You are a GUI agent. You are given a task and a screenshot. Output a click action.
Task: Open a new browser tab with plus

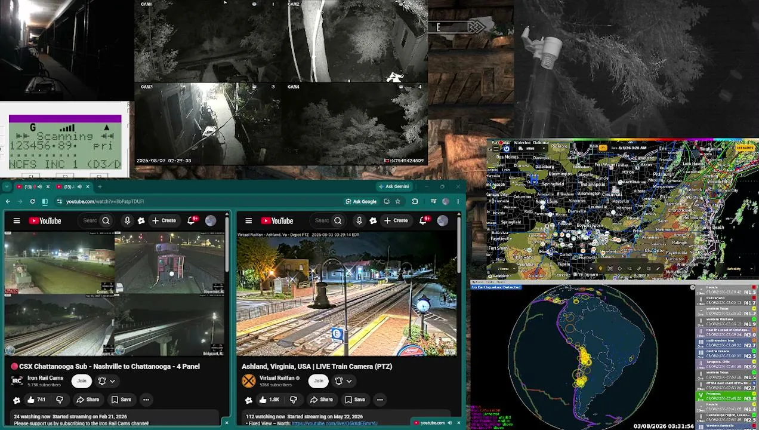coord(100,187)
